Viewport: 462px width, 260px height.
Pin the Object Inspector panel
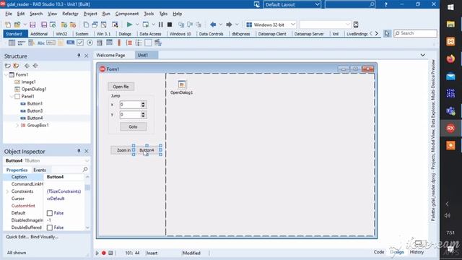(79, 151)
